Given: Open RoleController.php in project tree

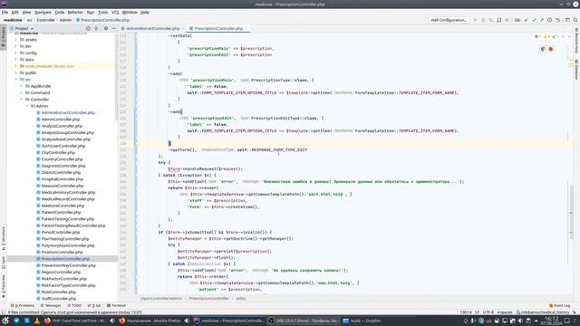Looking at the screenshot, I should [58, 292].
